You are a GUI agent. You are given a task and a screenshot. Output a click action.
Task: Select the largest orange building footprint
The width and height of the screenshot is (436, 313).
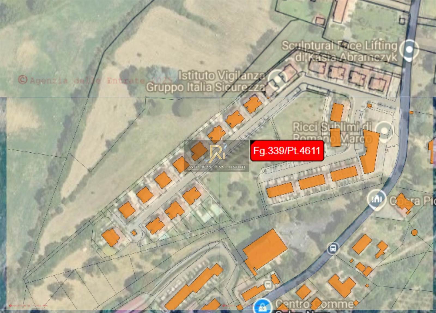264,251
